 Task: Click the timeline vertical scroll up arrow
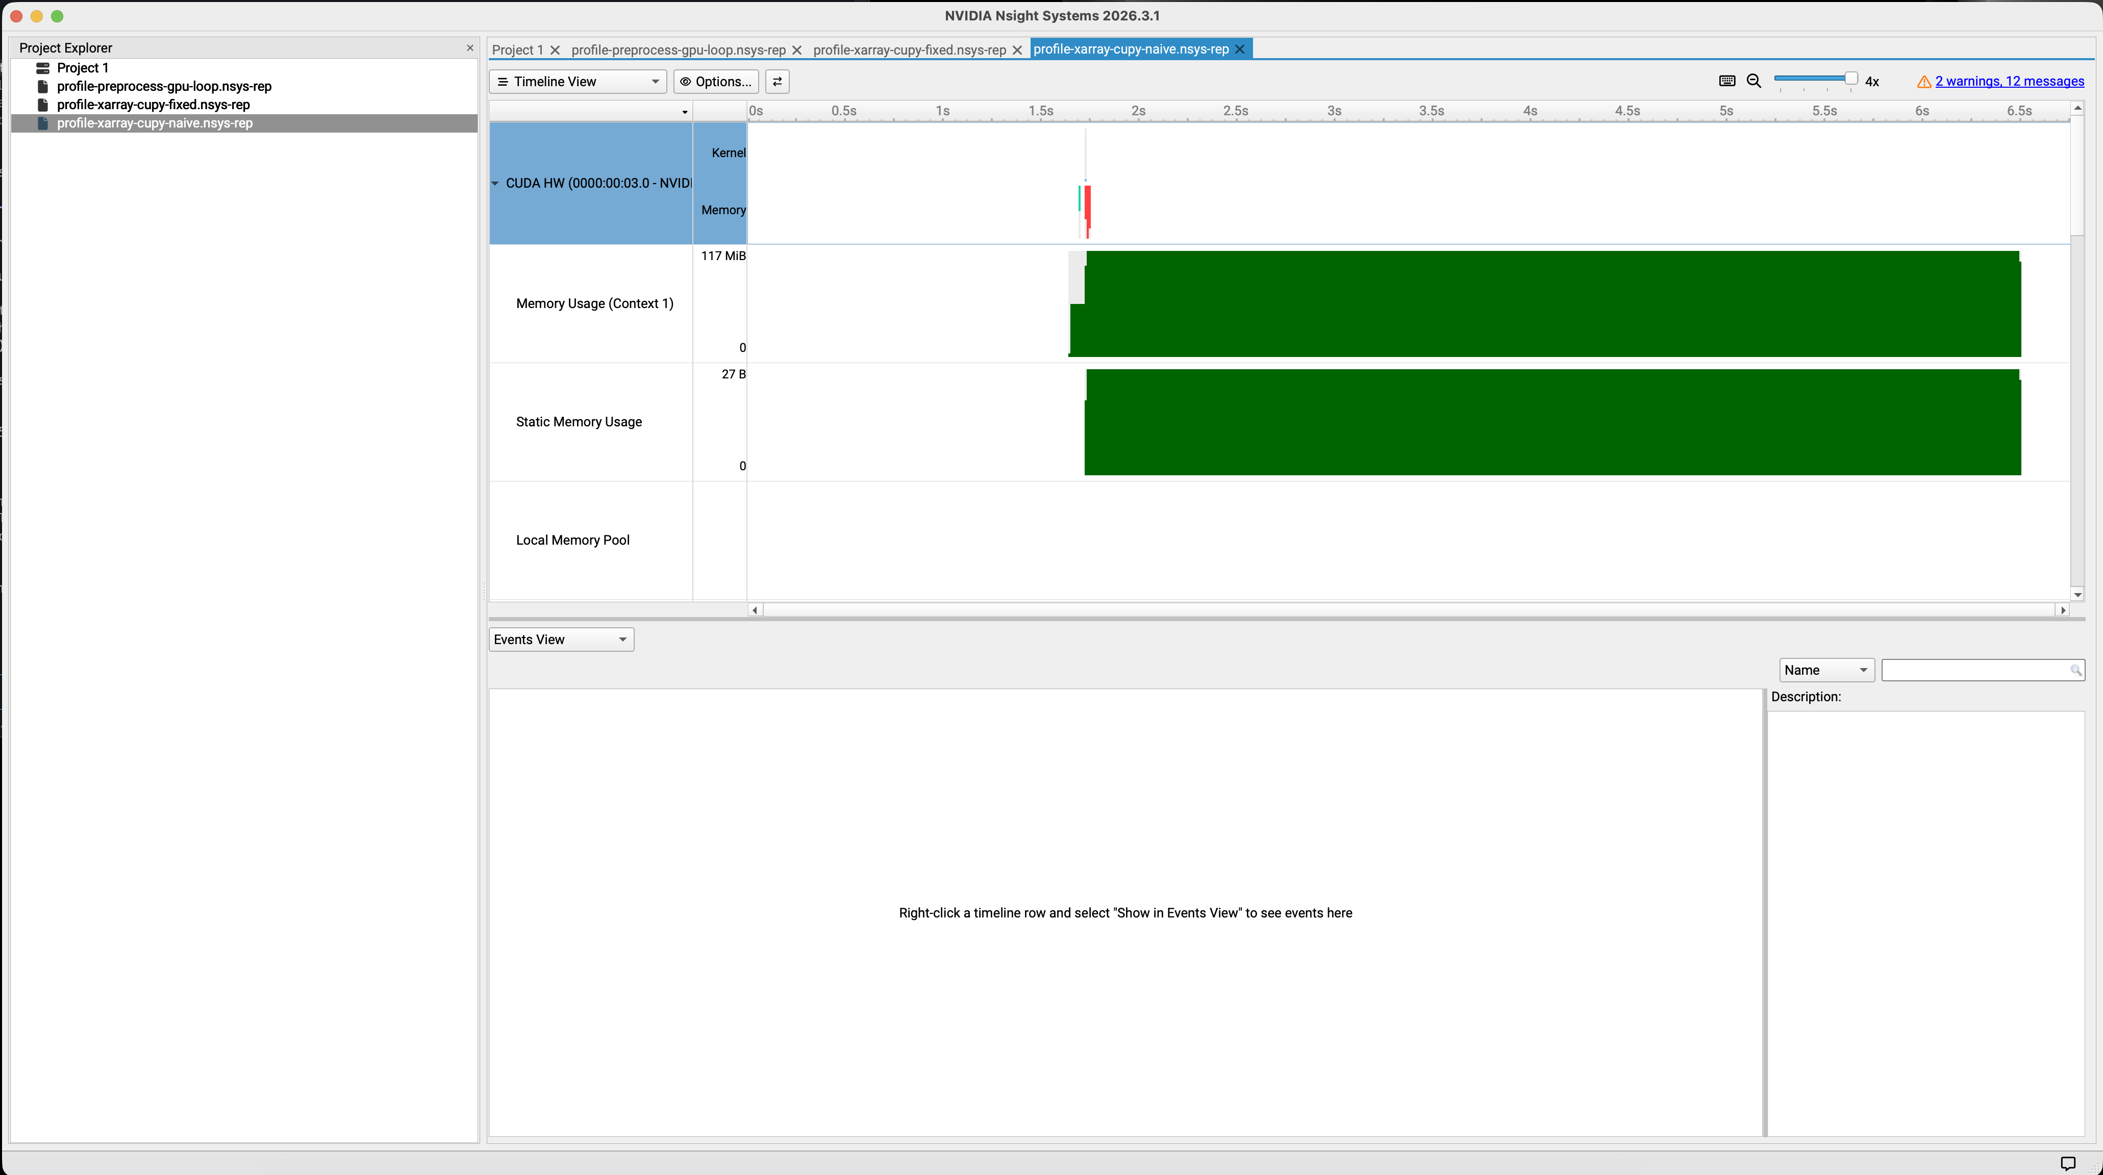click(x=2077, y=108)
